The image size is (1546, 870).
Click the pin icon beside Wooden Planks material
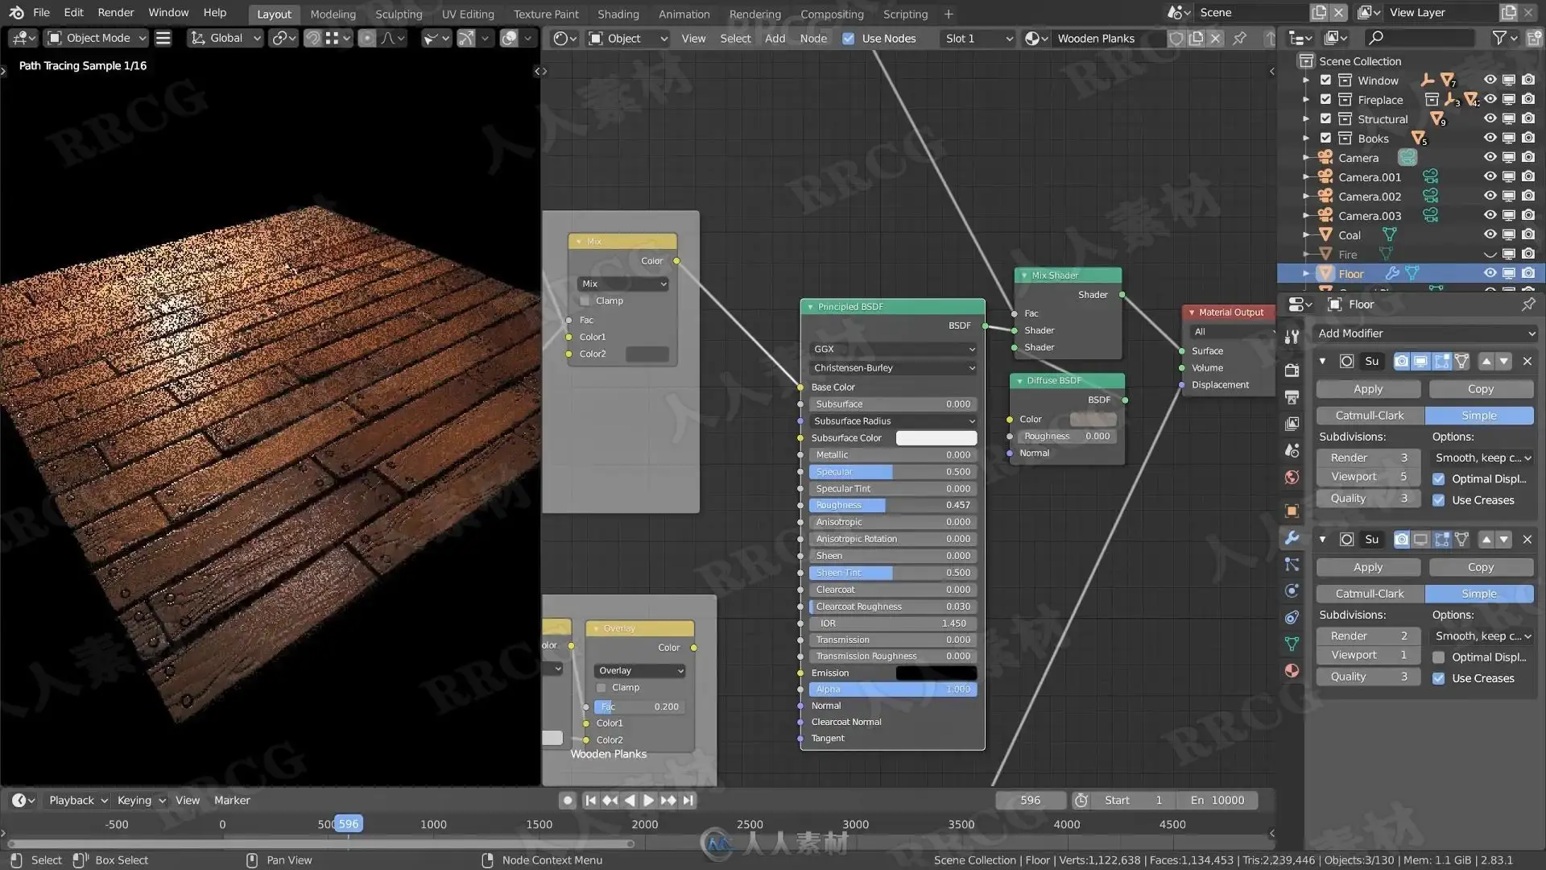point(1240,38)
